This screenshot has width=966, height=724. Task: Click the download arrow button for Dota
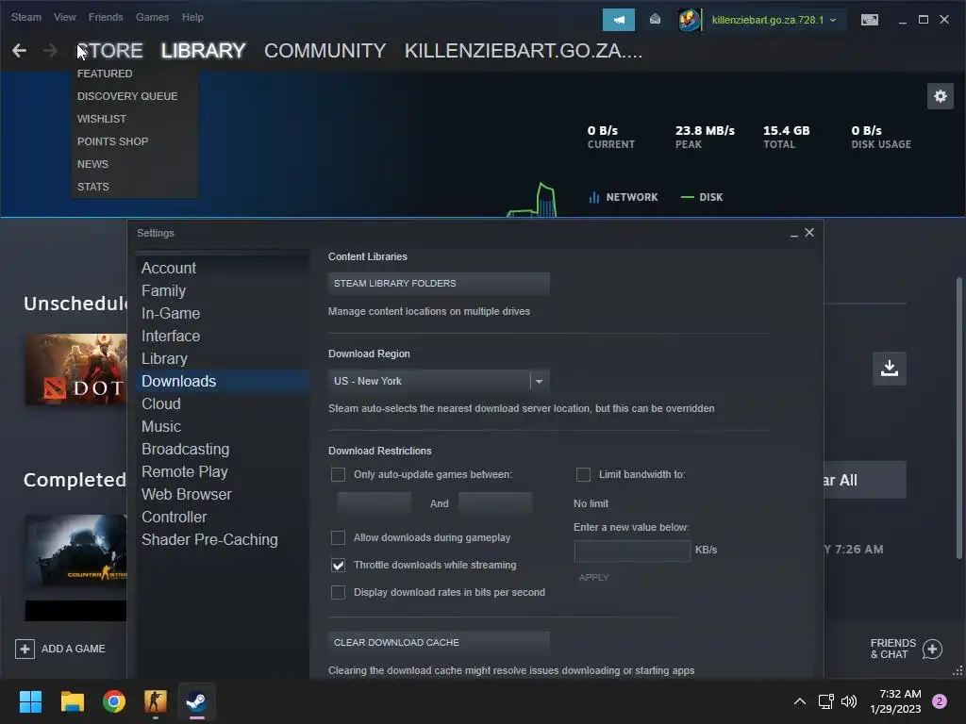(889, 369)
